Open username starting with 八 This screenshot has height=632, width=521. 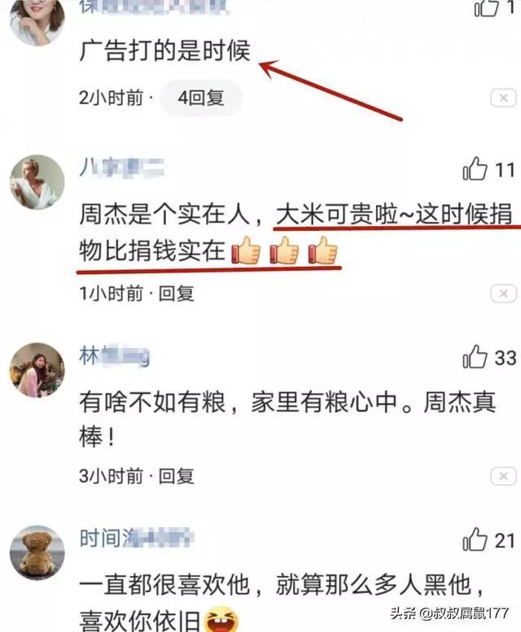[x=122, y=168]
